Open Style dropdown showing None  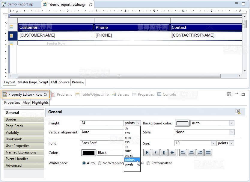[x=232, y=132]
